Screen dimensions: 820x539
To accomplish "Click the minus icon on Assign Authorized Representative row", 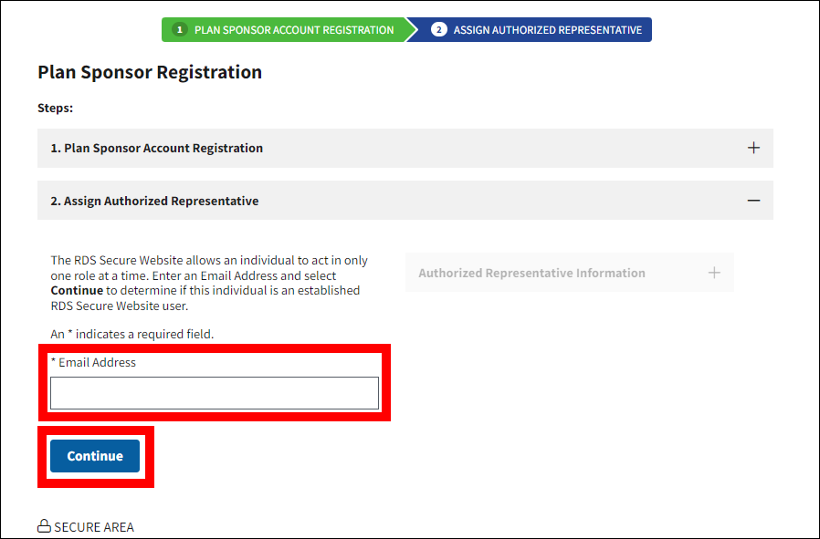I will [753, 201].
